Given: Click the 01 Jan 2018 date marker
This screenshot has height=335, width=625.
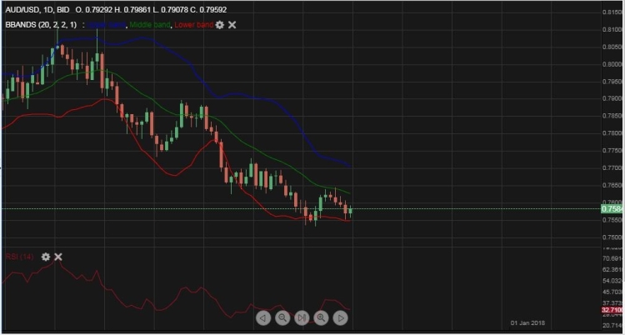Looking at the screenshot, I should (x=529, y=322).
